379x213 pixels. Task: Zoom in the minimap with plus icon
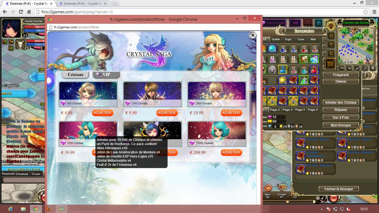click(x=365, y=62)
